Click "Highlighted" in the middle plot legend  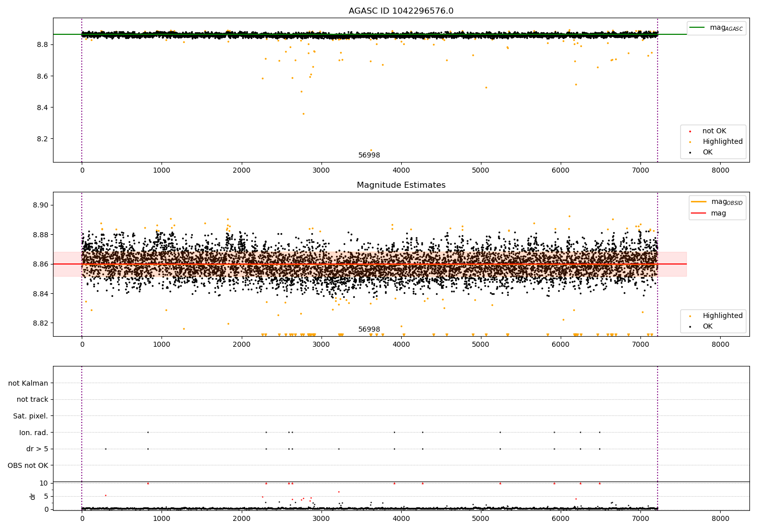coord(723,316)
